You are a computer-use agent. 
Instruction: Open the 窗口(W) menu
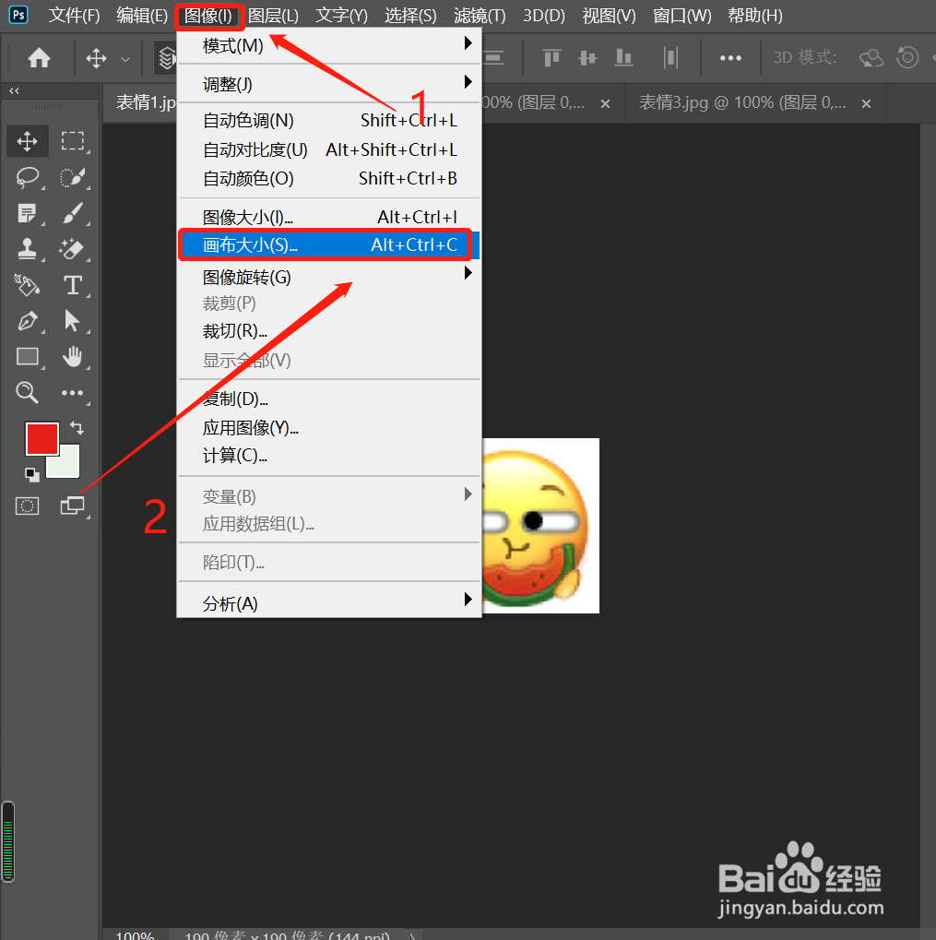[681, 16]
